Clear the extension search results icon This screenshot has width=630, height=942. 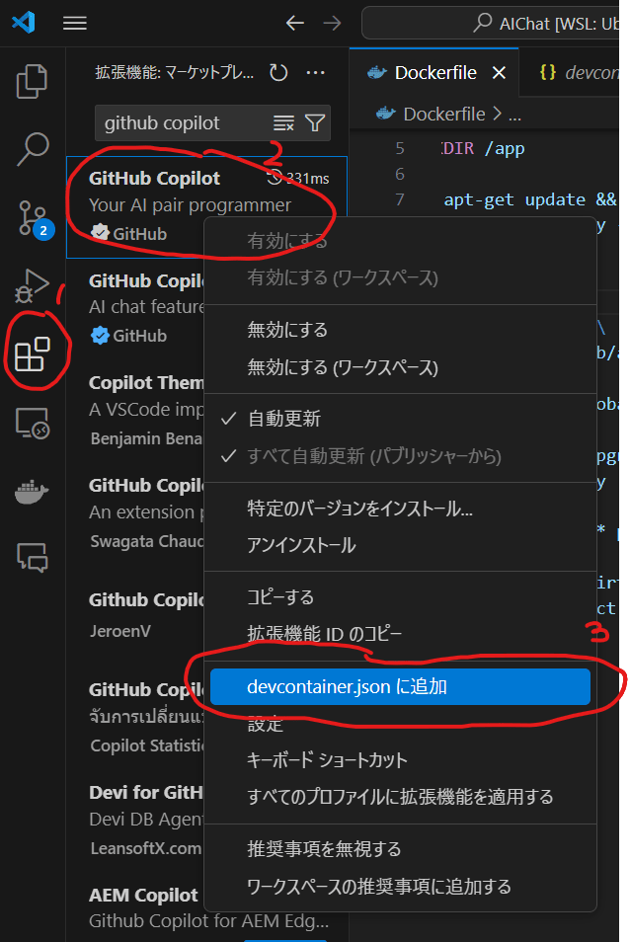pos(283,123)
